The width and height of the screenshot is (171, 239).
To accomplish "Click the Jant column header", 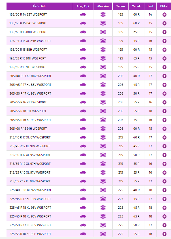I will point(150,6).
